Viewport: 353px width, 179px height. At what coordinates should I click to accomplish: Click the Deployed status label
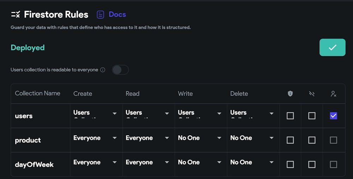(x=28, y=48)
